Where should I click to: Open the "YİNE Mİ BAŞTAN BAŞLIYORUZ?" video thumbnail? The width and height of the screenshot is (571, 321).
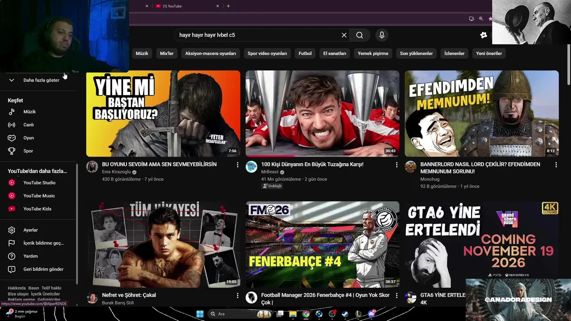[x=163, y=113]
